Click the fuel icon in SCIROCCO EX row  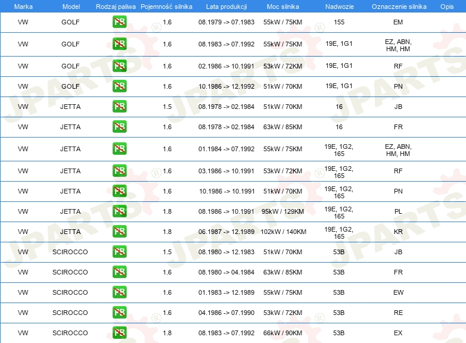tap(119, 333)
